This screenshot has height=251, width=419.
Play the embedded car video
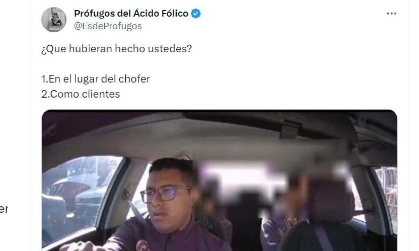219,180
